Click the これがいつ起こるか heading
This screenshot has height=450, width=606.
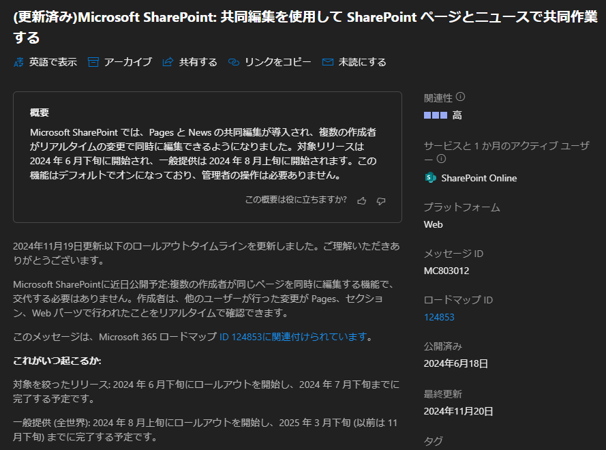pos(57,361)
